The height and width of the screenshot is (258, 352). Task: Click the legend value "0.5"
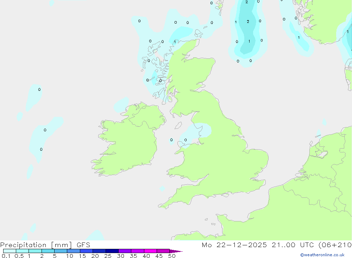19,256
